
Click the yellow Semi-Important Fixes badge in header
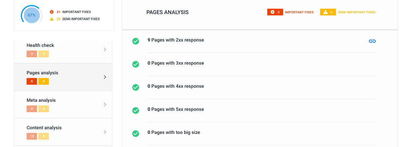pyautogui.click(x=328, y=12)
